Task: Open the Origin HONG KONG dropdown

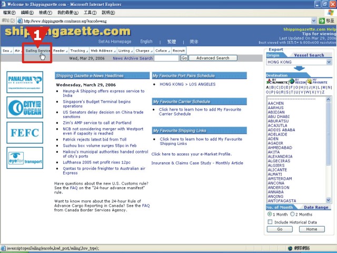Action: click(329, 62)
